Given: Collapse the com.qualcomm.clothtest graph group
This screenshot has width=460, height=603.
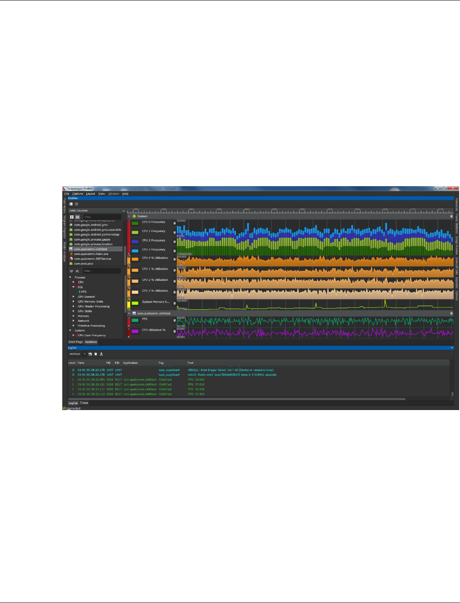Looking at the screenshot, I should [130, 313].
